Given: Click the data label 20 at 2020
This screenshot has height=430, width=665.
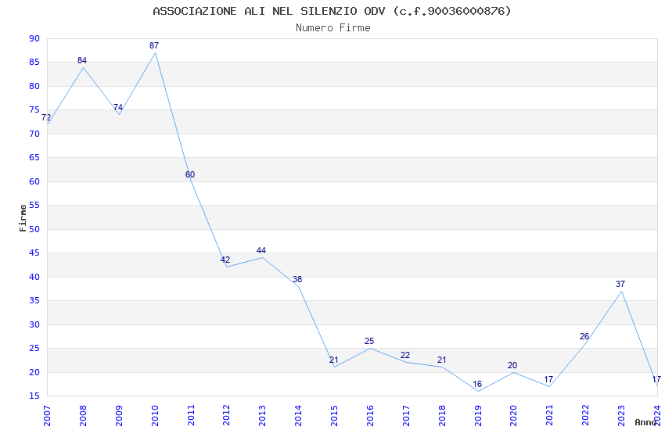Looking at the screenshot, I should click(x=512, y=365).
